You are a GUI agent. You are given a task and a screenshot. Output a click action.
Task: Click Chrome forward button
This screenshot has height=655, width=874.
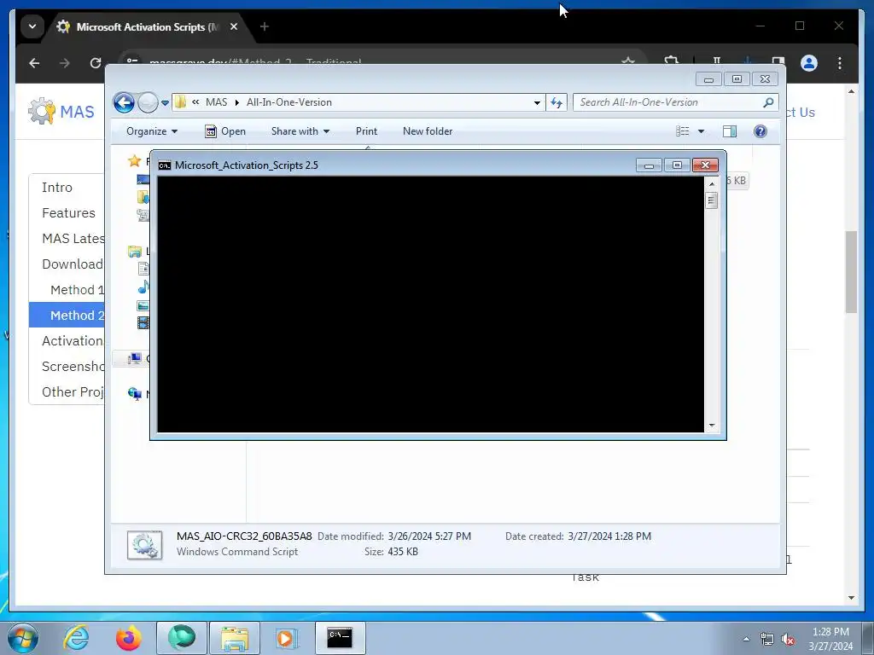65,63
